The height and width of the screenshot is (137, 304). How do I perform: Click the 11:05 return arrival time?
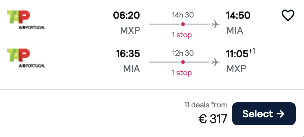pyautogui.click(x=237, y=54)
